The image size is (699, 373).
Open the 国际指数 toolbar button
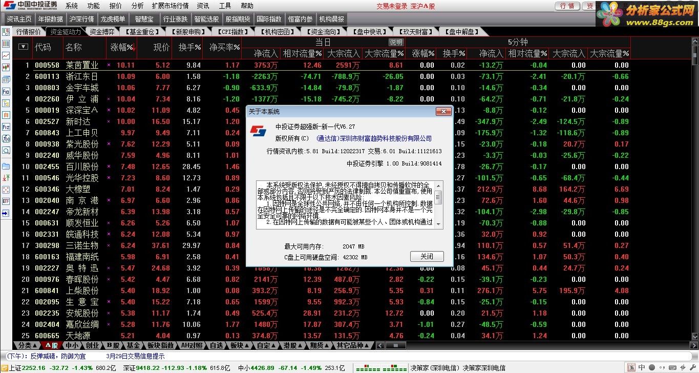point(269,19)
